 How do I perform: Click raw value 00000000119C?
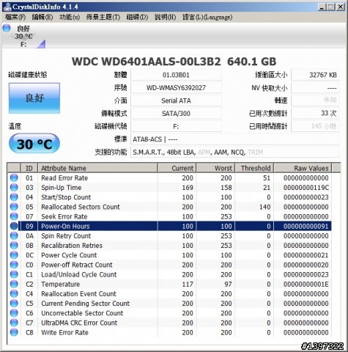(306, 188)
